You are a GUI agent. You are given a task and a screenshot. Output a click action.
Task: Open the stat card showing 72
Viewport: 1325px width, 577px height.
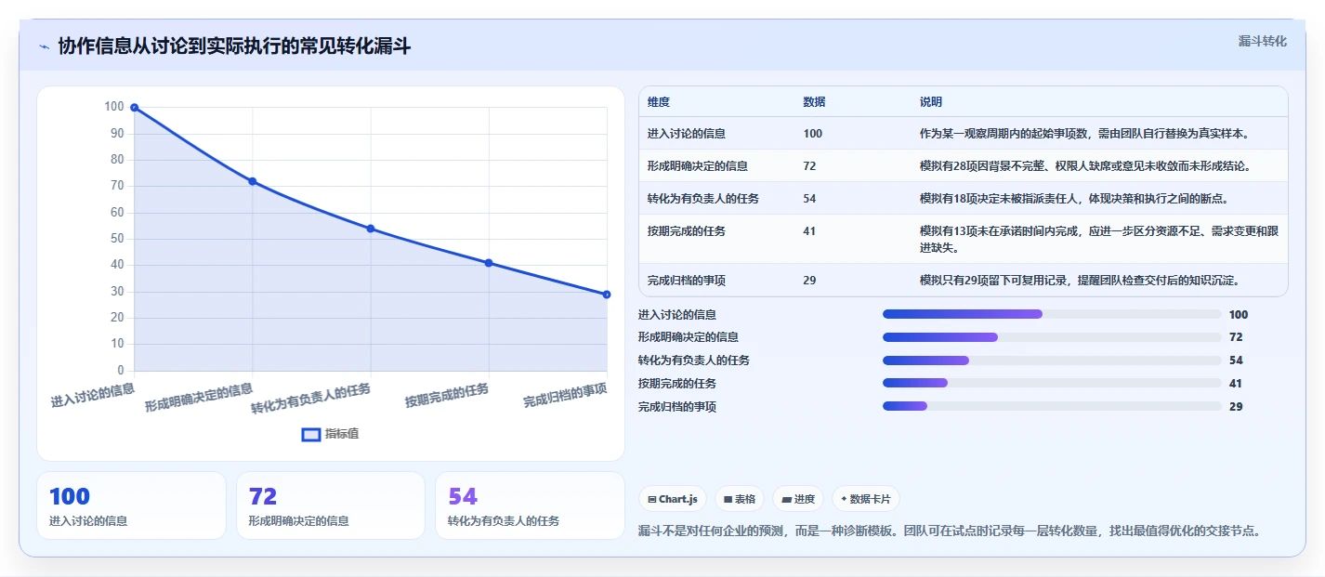pos(331,505)
